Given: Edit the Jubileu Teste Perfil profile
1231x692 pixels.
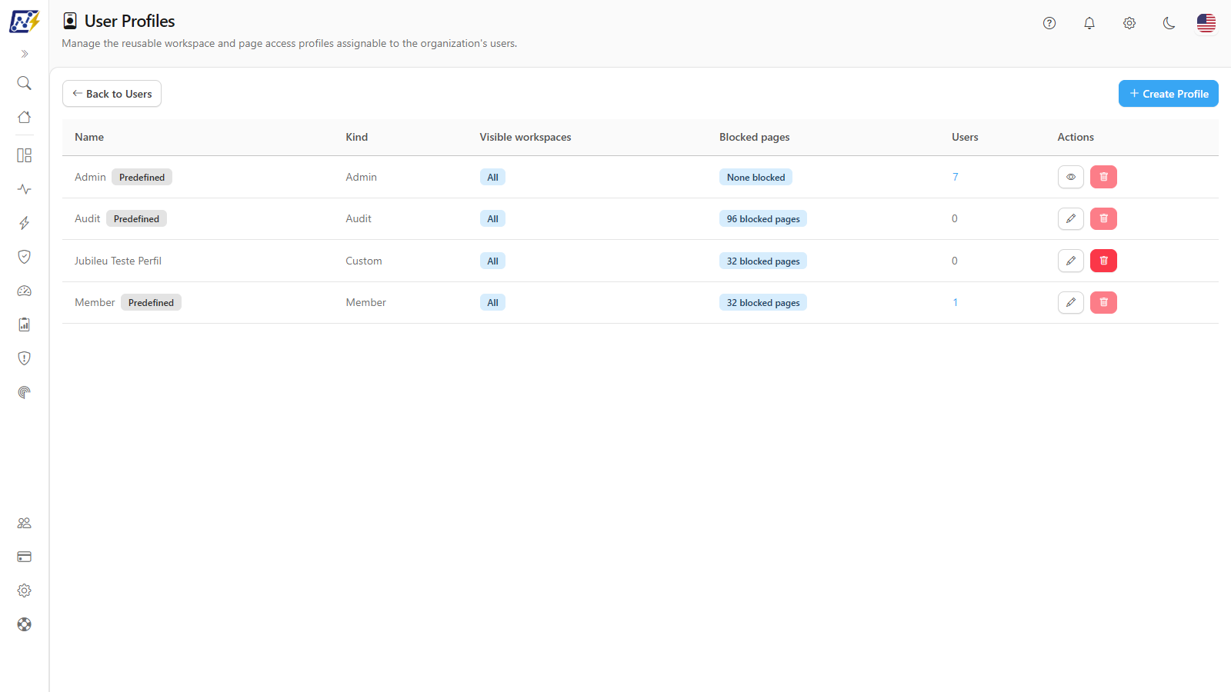Looking at the screenshot, I should click(1071, 261).
